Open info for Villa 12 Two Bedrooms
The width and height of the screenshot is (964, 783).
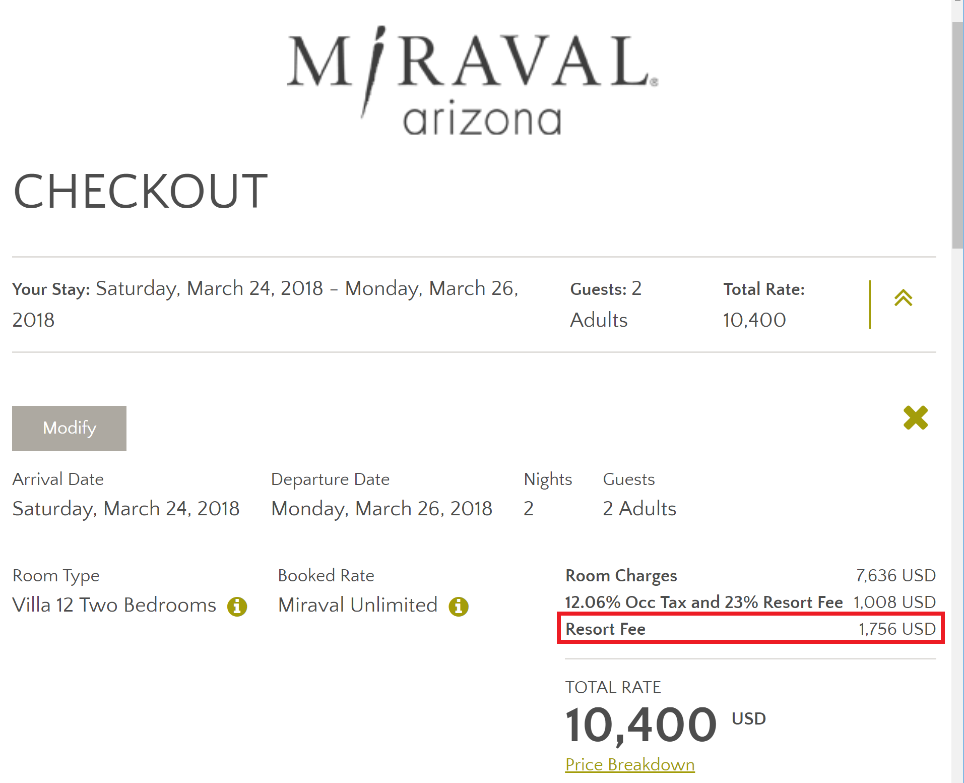point(237,606)
